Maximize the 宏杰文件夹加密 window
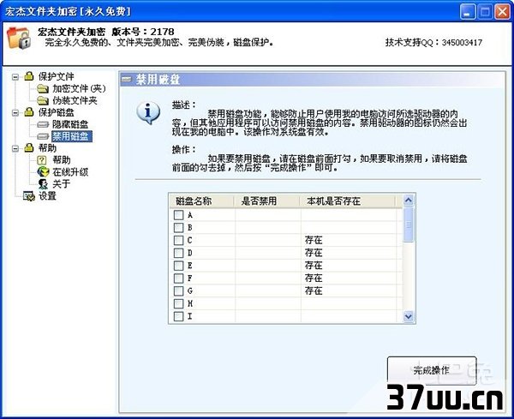 (485, 12)
